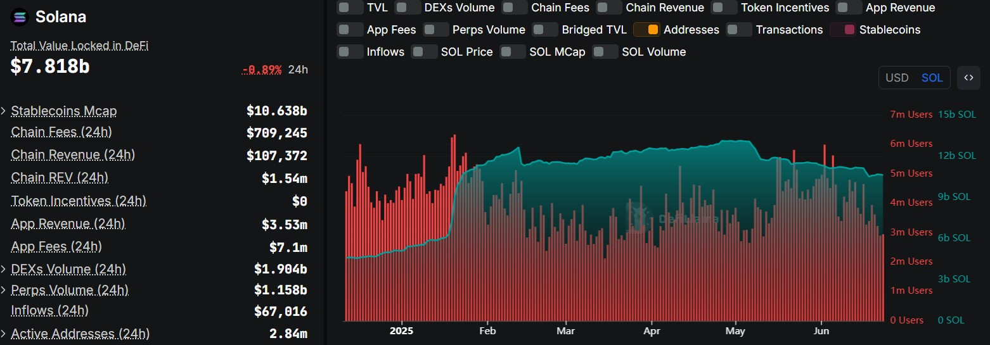Image resolution: width=990 pixels, height=345 pixels.
Task: Click the 7m Users axis label
Action: click(911, 115)
